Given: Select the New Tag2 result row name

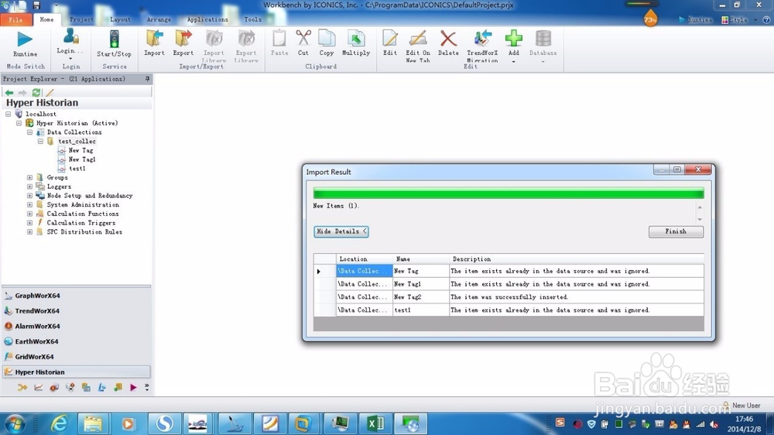Looking at the screenshot, I should tap(421, 297).
